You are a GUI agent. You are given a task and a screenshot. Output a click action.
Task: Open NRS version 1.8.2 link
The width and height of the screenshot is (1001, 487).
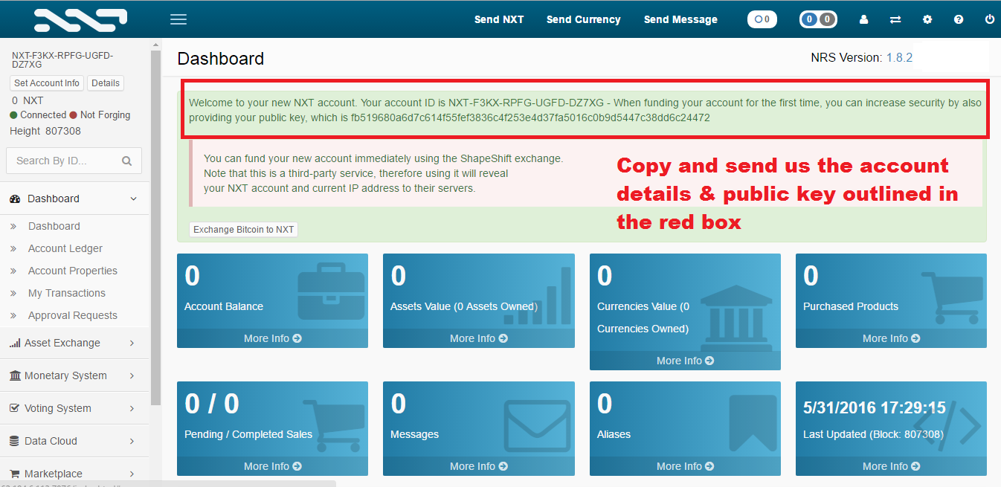click(x=899, y=57)
